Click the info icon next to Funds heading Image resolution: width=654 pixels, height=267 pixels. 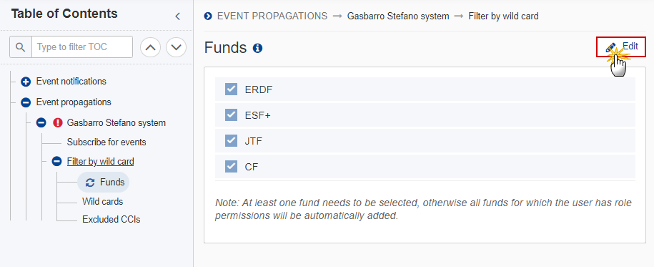(x=258, y=49)
